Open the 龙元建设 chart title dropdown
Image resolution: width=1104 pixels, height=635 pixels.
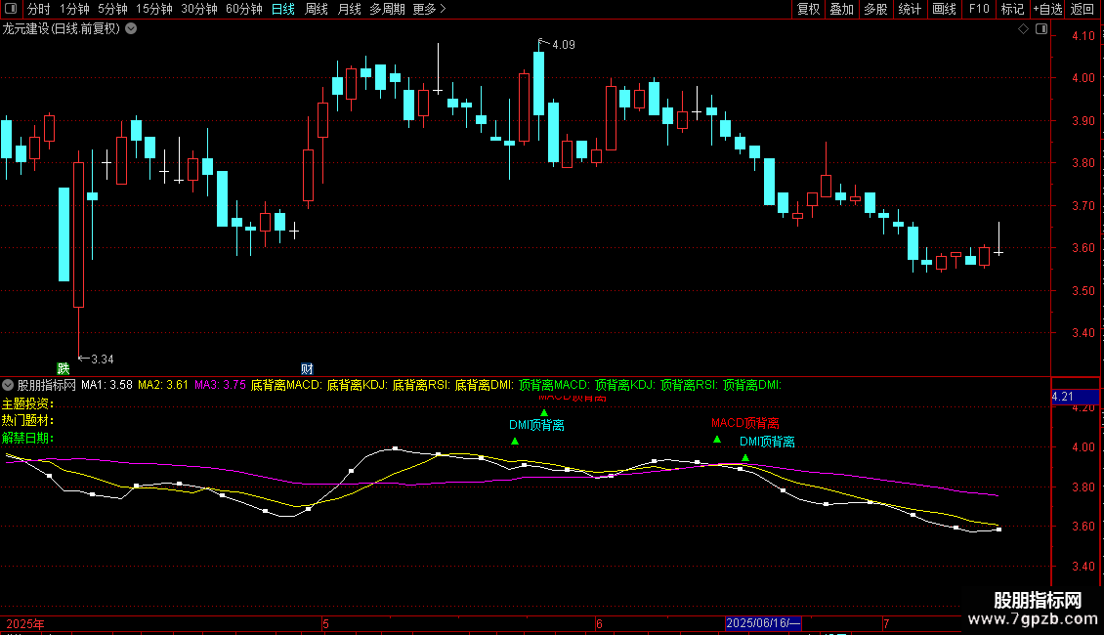(x=131, y=29)
